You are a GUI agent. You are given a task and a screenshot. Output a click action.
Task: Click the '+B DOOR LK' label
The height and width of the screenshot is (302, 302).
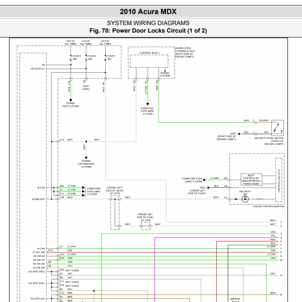(x=38, y=69)
